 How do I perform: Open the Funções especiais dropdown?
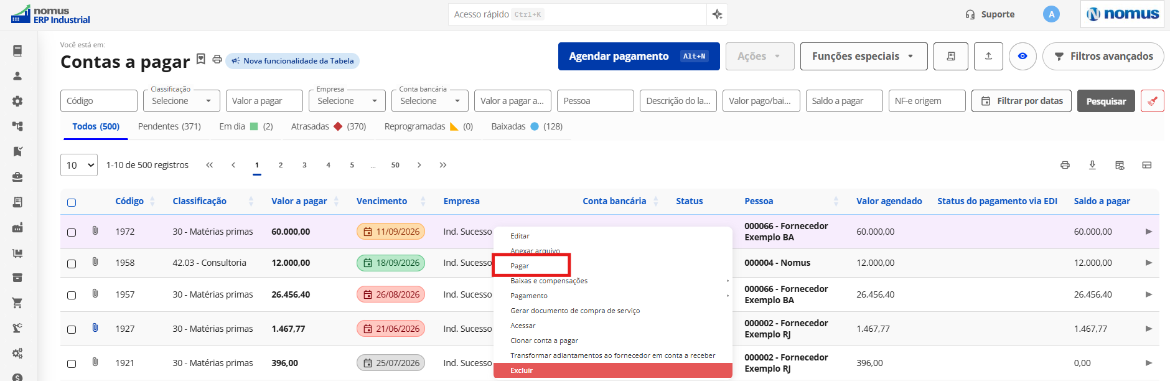(x=864, y=56)
